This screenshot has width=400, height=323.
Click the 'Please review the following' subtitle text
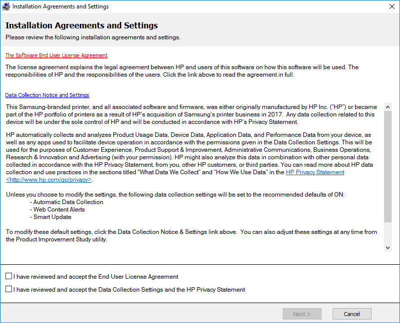pos(93,37)
